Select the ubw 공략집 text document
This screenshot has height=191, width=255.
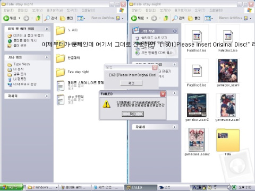pyautogui.click(x=61, y=100)
